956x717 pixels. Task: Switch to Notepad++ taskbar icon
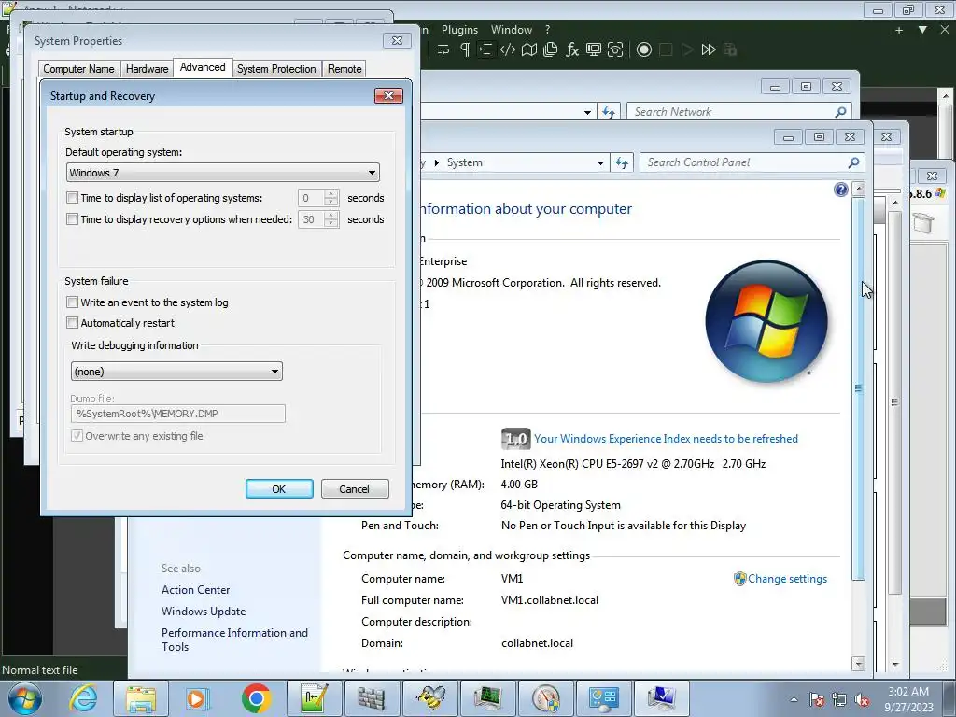(314, 698)
